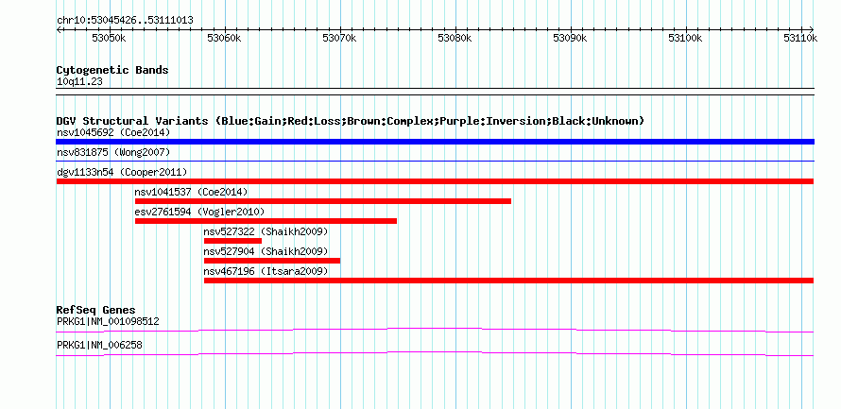Open the PRKG1|NM_006258 gene label

(x=99, y=346)
